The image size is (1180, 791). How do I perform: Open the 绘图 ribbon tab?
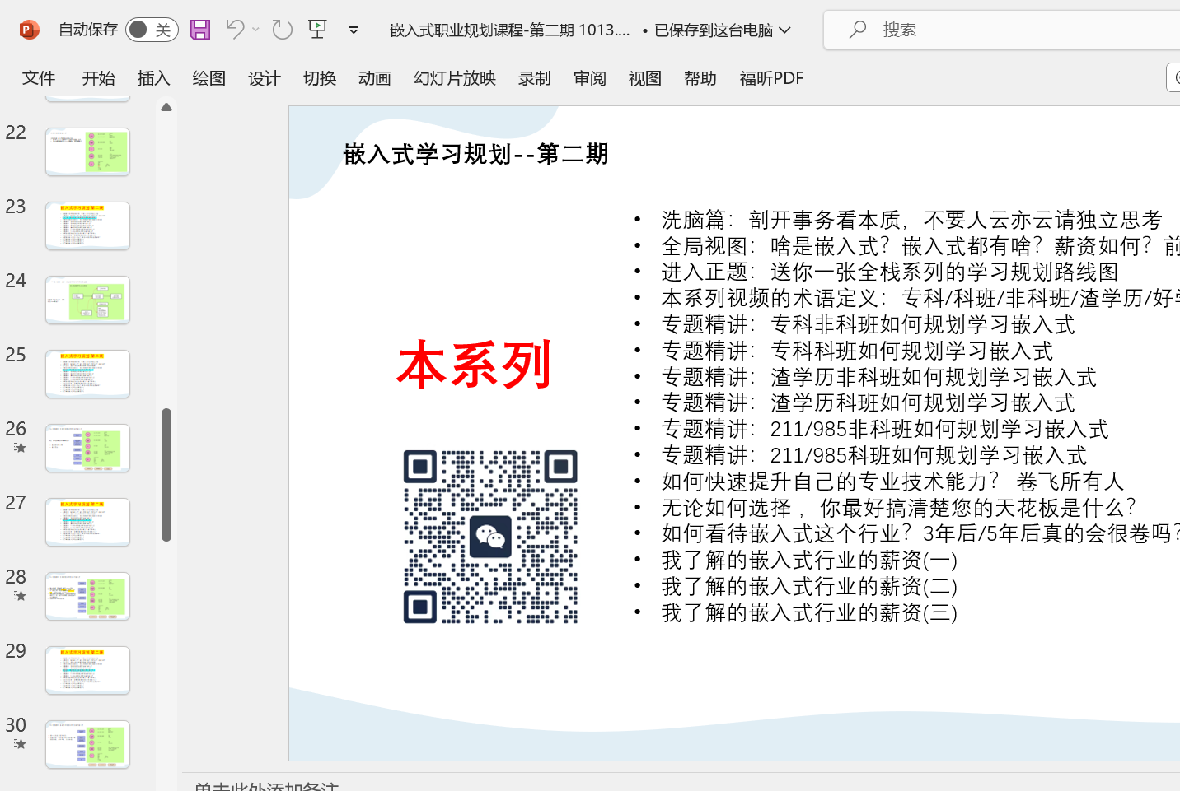208,78
